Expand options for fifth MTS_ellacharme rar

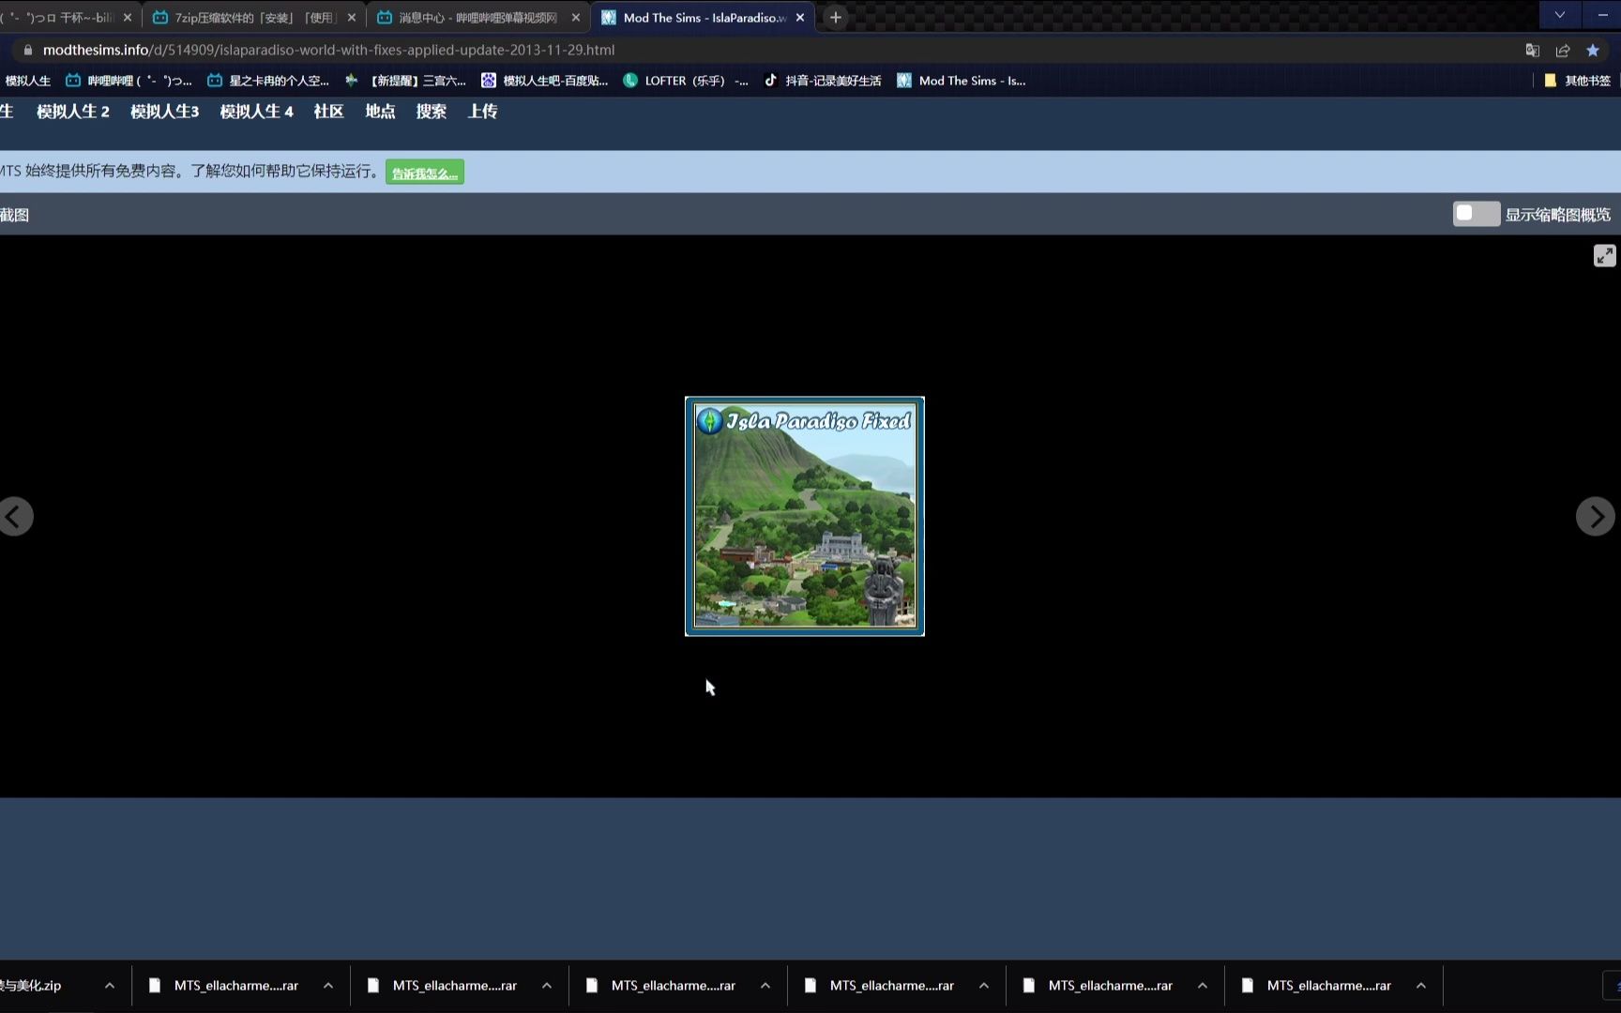coord(1203,986)
